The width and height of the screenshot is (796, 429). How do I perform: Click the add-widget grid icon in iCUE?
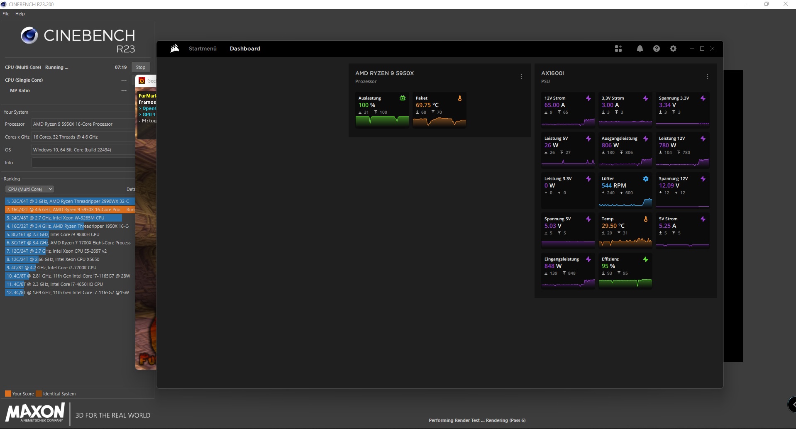click(618, 49)
